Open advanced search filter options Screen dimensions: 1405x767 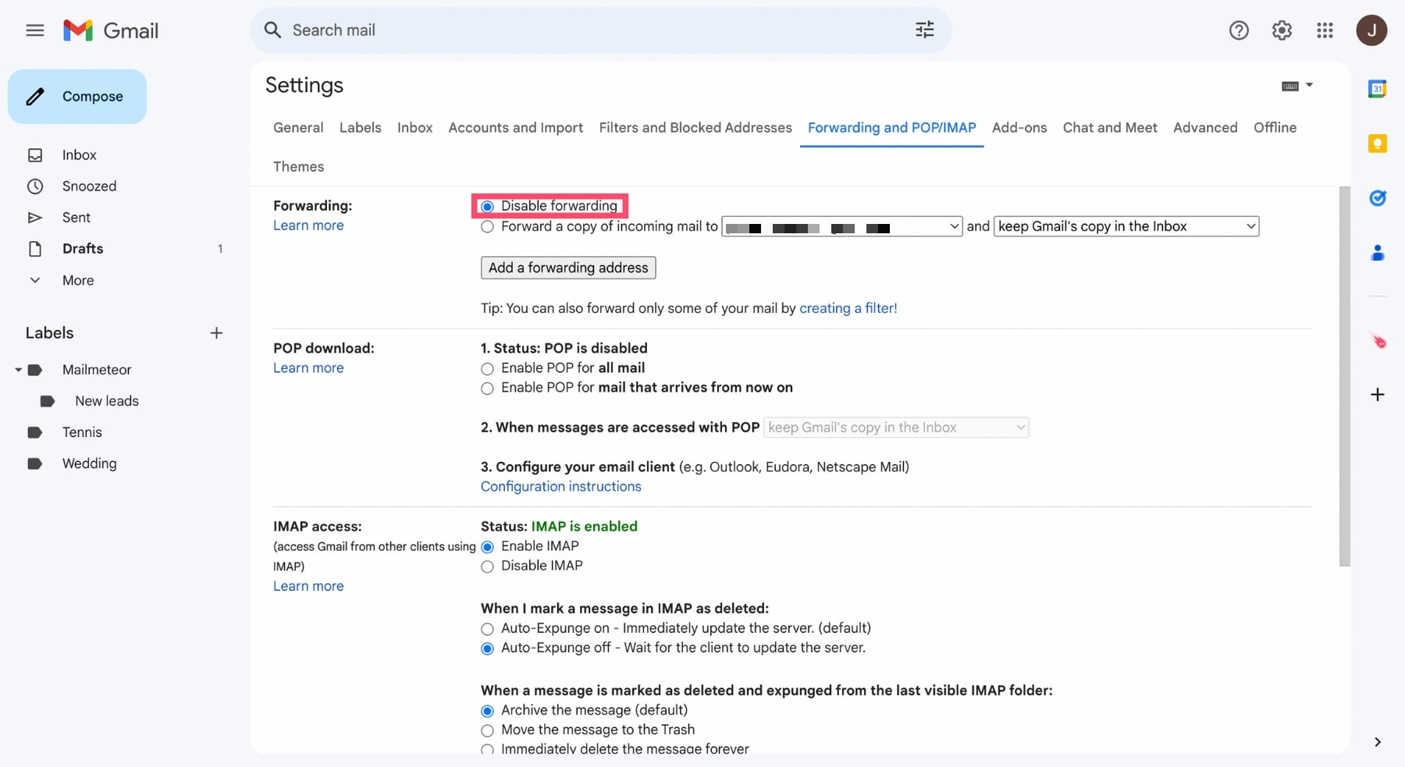924,30
